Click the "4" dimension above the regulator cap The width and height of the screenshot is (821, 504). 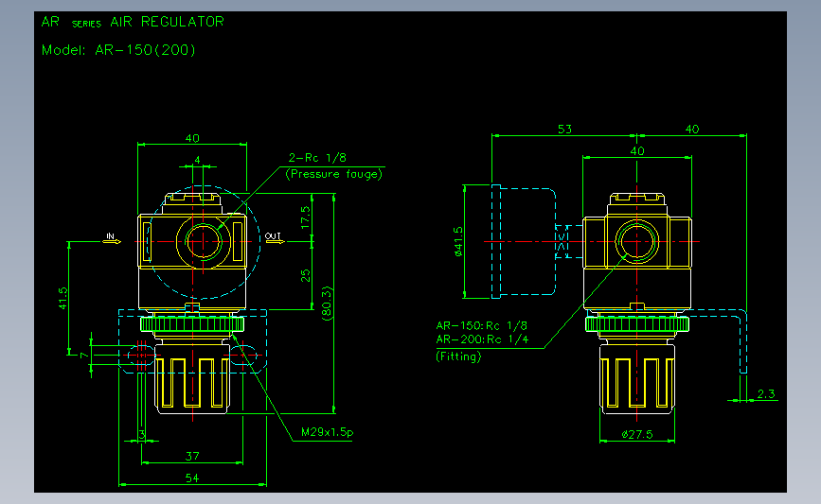point(197,160)
